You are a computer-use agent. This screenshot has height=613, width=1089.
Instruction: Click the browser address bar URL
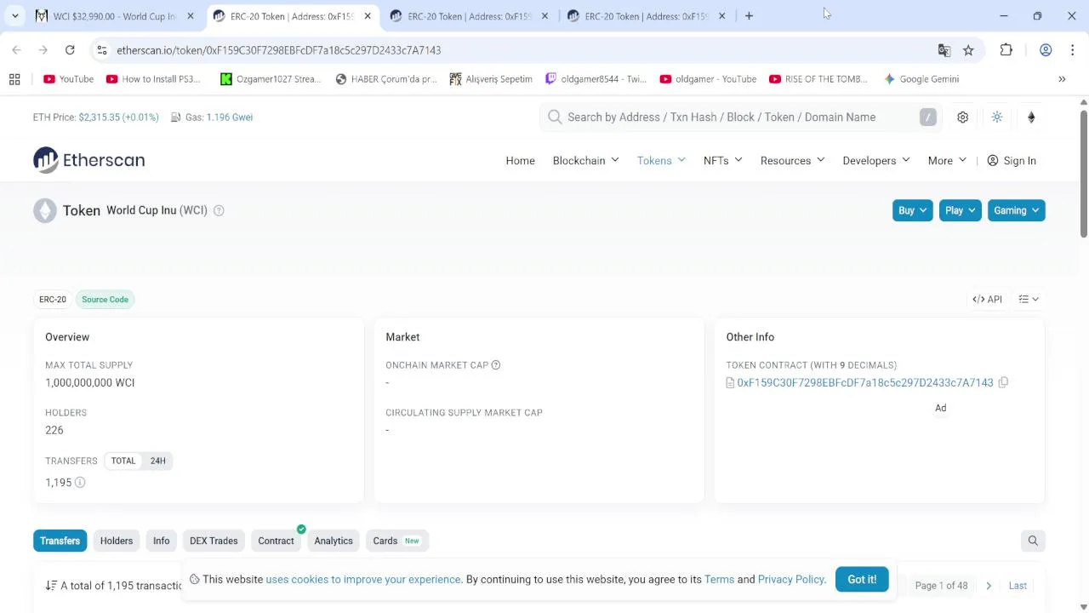279,50
